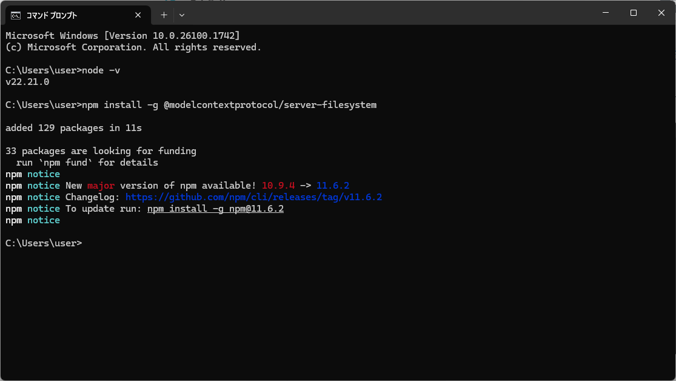The width and height of the screenshot is (676, 381).
Task: Click the blue 11.6.2 version number
Action: (333, 186)
